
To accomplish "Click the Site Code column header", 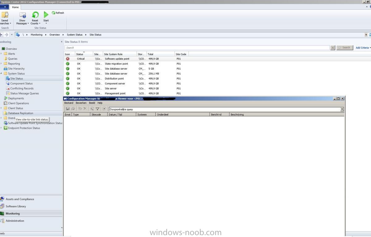I will [181, 54].
